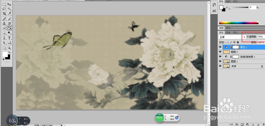This screenshot has width=265, height=126.
Task: Hide the 黑白 1 layer
Action: coord(220,47)
